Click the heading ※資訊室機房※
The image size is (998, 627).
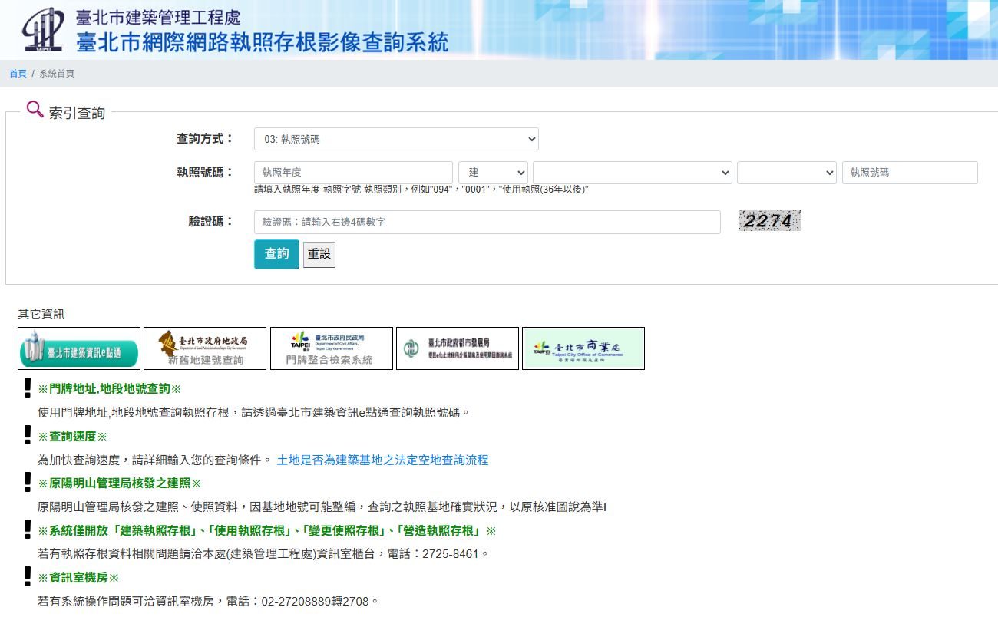[78, 578]
